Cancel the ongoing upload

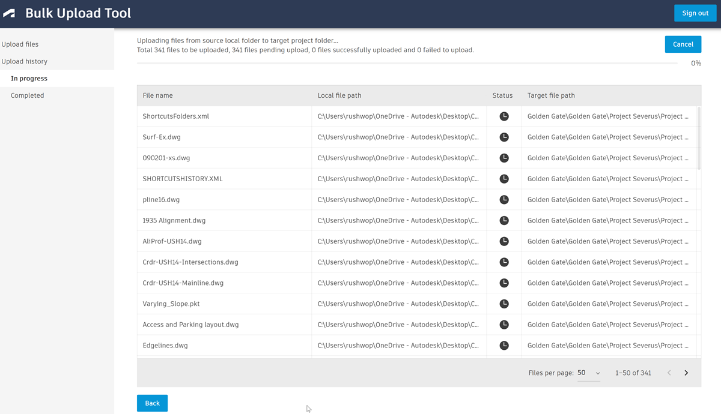tap(683, 44)
